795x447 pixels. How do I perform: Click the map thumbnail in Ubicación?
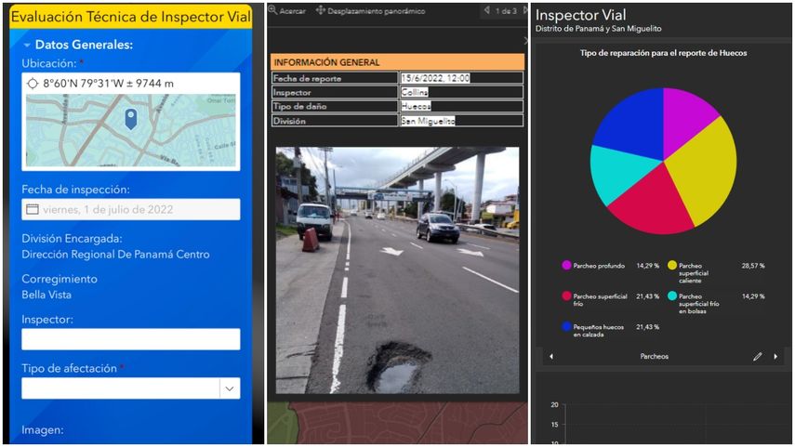click(x=131, y=130)
